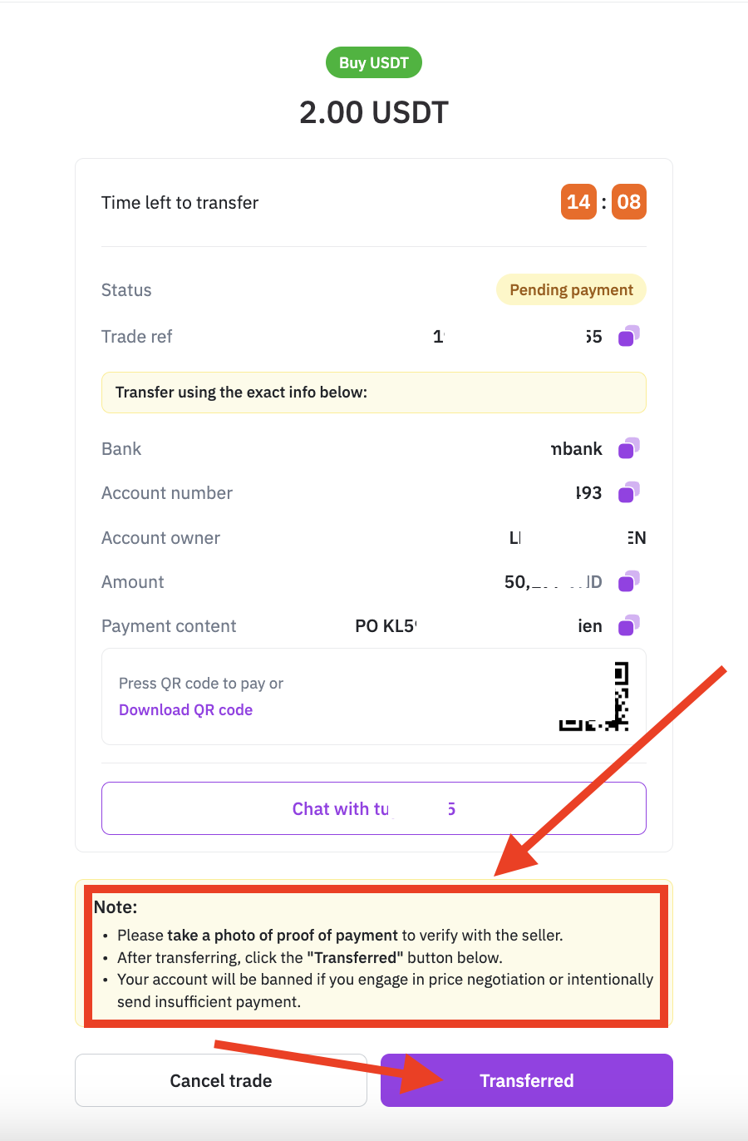This screenshot has width=748, height=1141.
Task: Click the Download QR code link
Action: 185,710
